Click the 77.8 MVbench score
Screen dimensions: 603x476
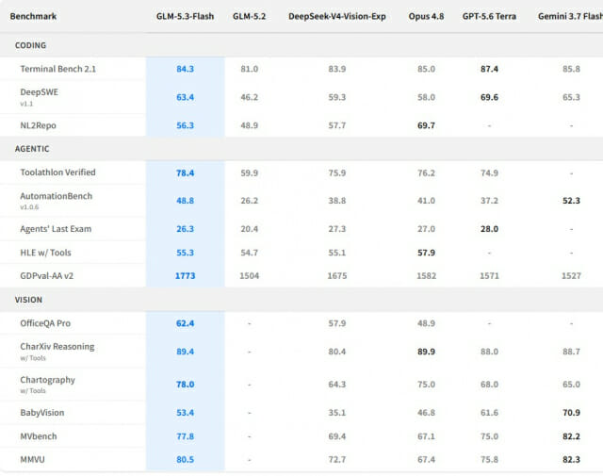pos(185,436)
